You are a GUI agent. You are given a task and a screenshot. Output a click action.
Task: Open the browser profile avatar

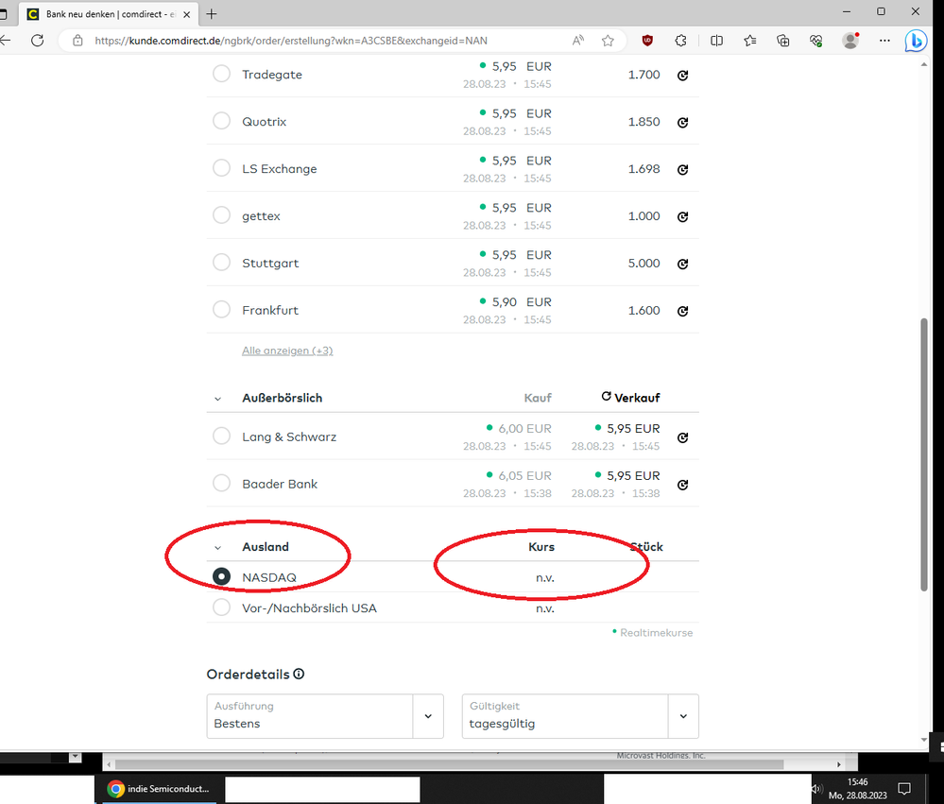(x=850, y=41)
